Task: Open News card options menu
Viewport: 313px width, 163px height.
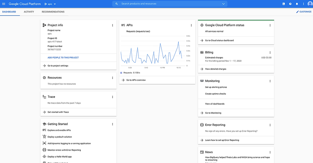Action: (x=270, y=152)
